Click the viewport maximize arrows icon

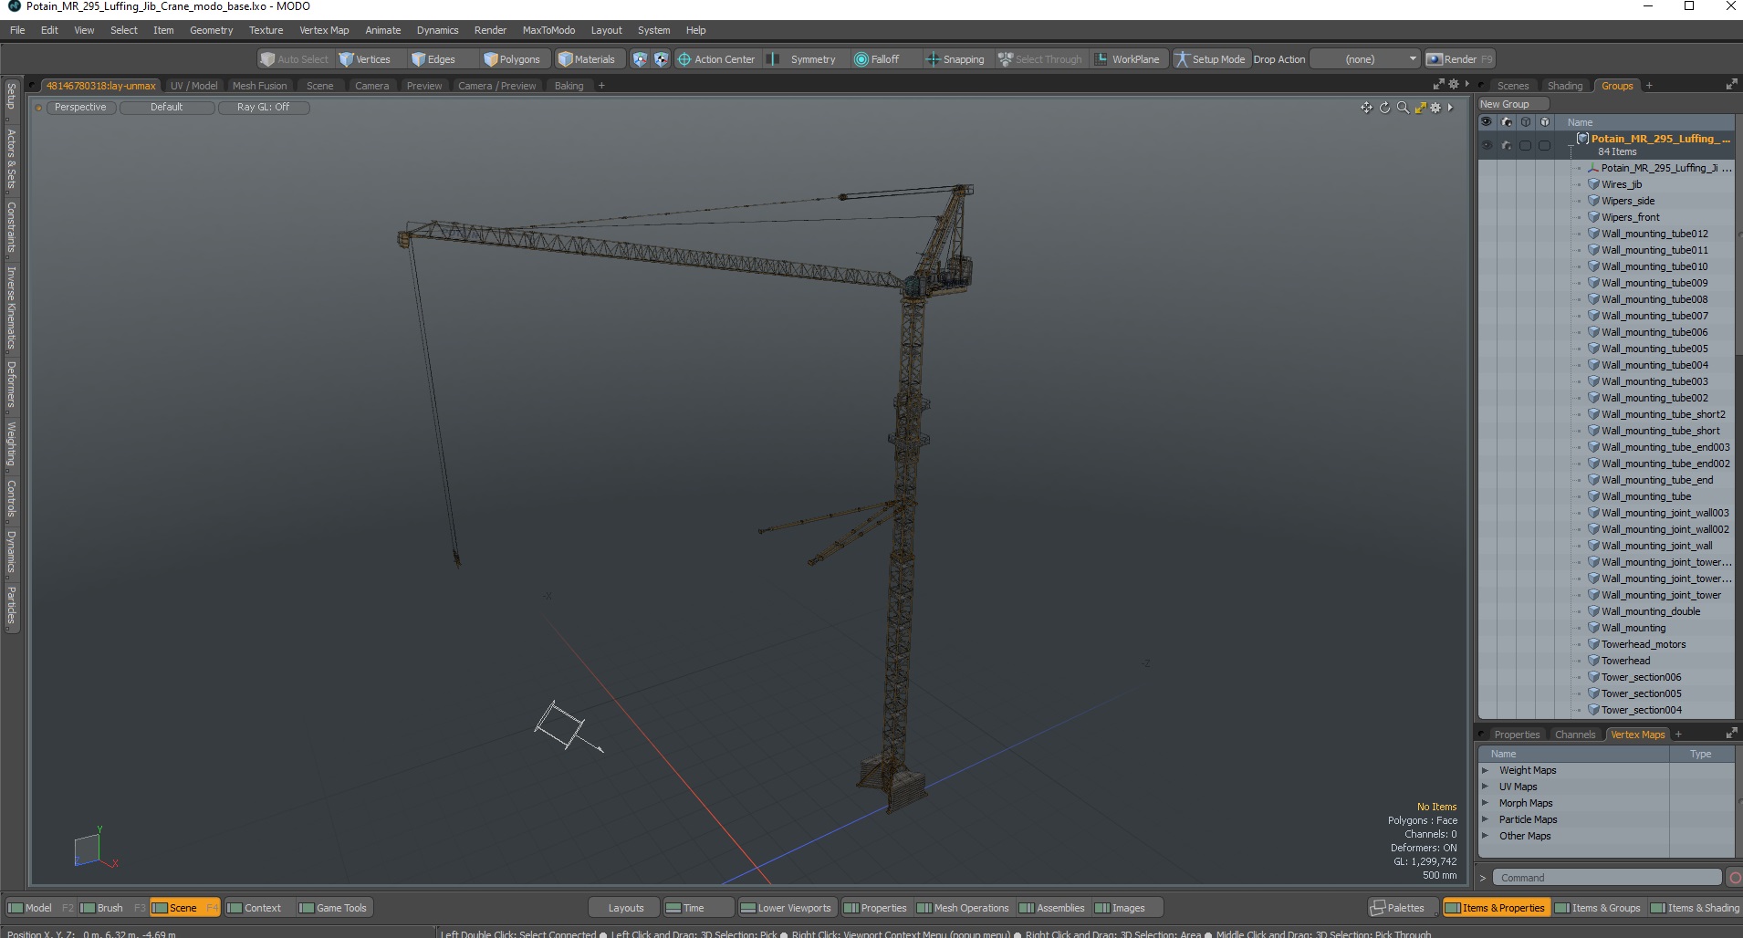[x=1420, y=108]
